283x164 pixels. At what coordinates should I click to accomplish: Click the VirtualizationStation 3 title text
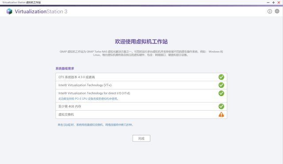pos(41,11)
